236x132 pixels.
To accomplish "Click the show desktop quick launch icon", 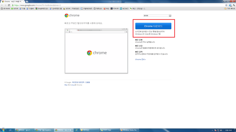I will [10, 130].
